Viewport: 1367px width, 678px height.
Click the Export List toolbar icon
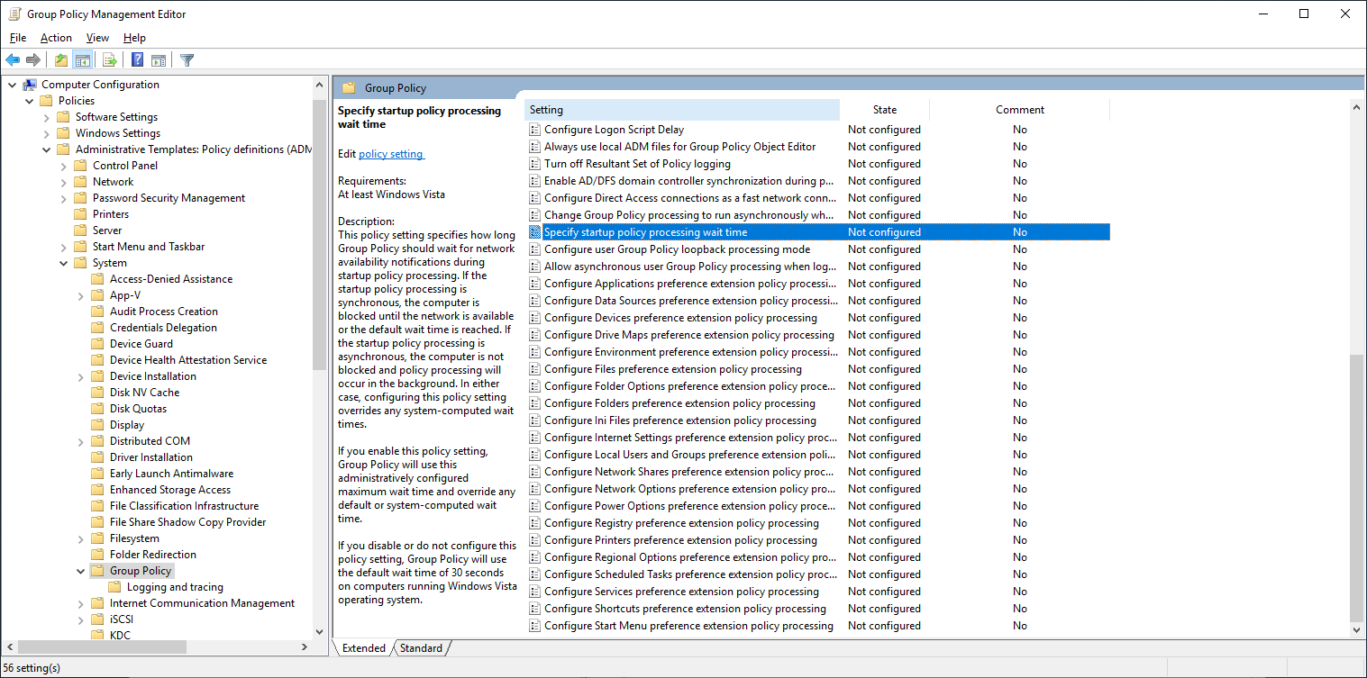tap(110, 60)
